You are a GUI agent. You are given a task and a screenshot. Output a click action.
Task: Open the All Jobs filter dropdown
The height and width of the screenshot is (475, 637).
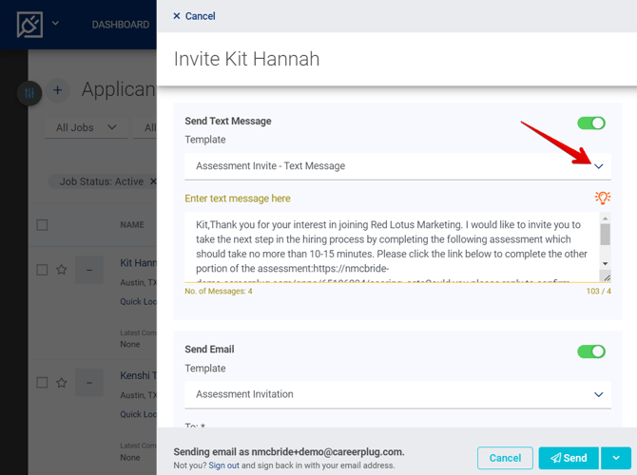[x=86, y=127]
